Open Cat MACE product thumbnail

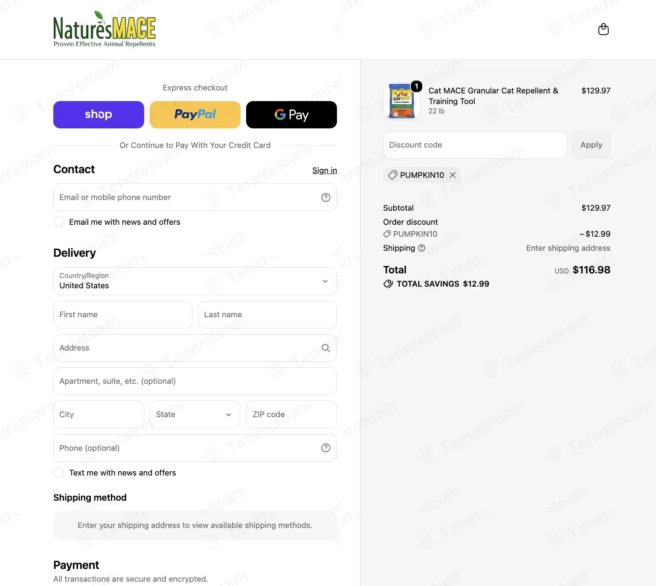(402, 101)
